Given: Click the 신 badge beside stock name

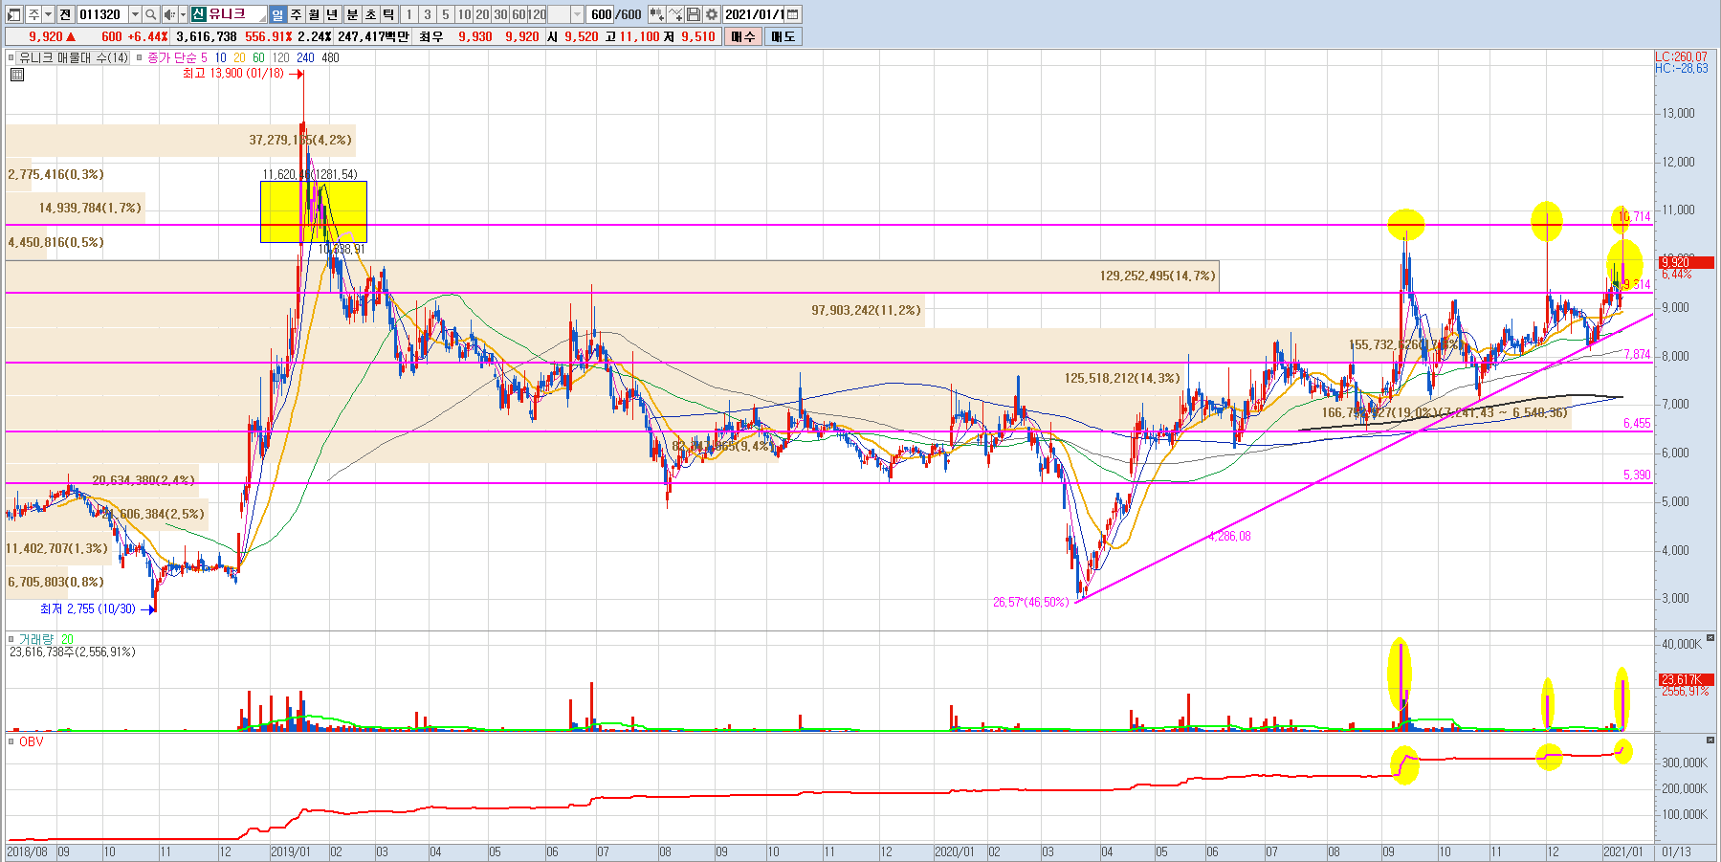Looking at the screenshot, I should pos(198,14).
